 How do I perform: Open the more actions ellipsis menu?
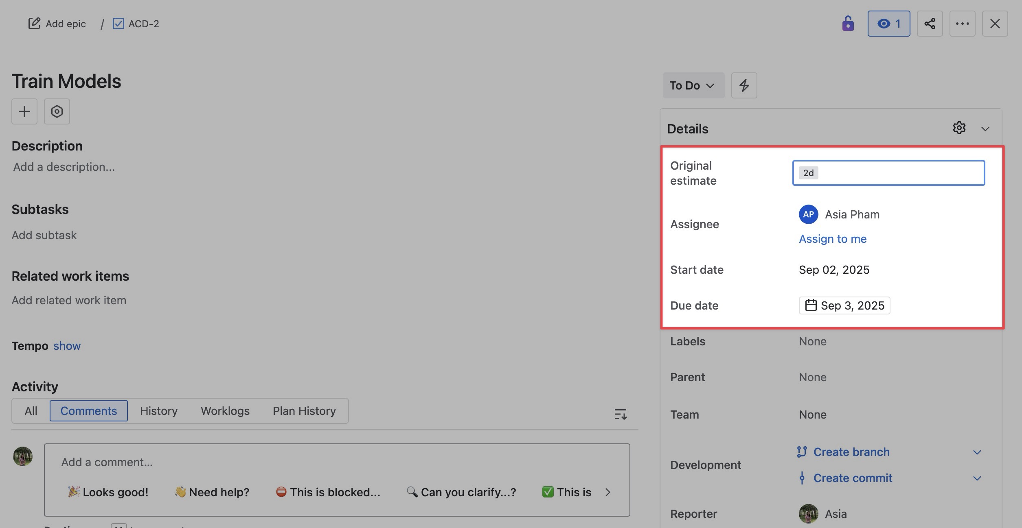pos(962,24)
